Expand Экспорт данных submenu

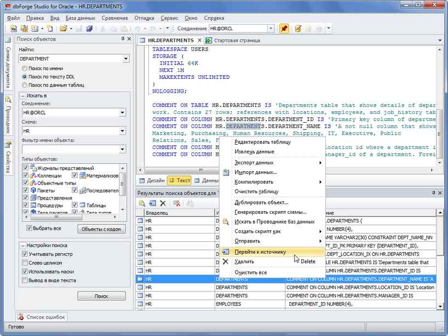[x=320, y=162]
